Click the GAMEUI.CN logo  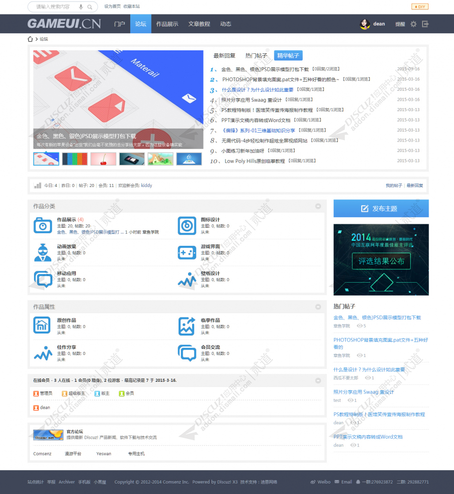point(64,24)
